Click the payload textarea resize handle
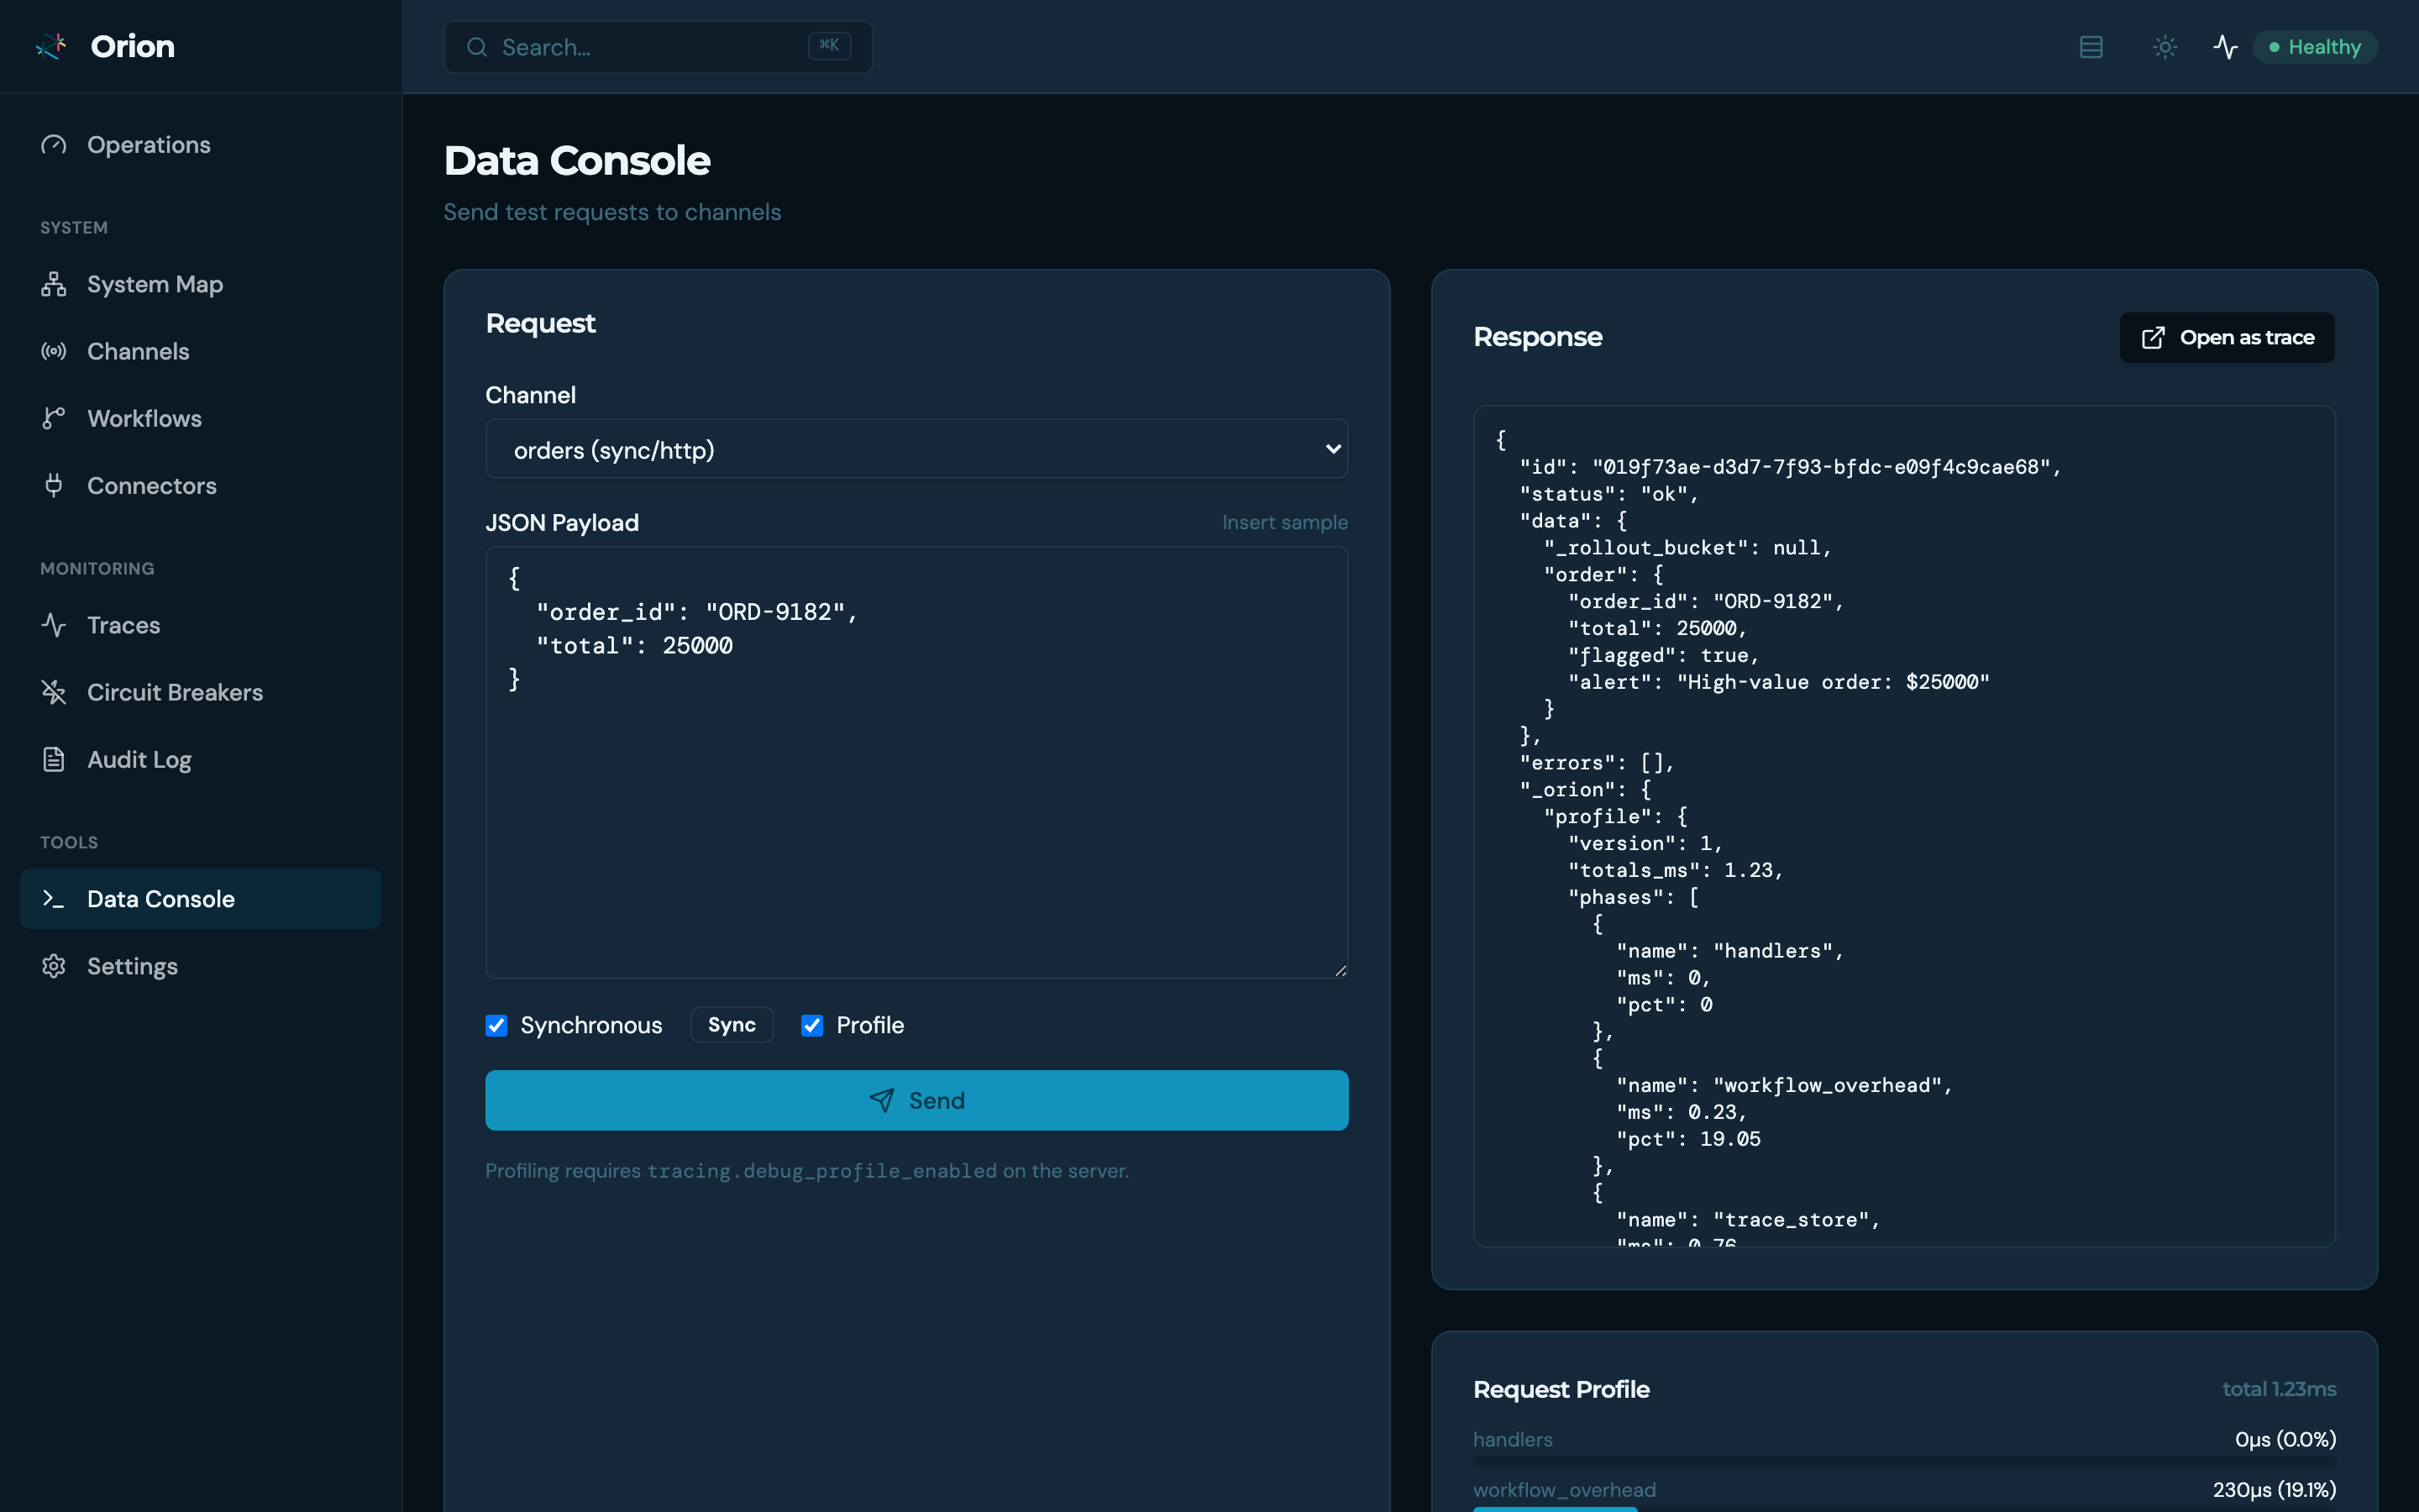This screenshot has width=2419, height=1512. [x=1341, y=970]
